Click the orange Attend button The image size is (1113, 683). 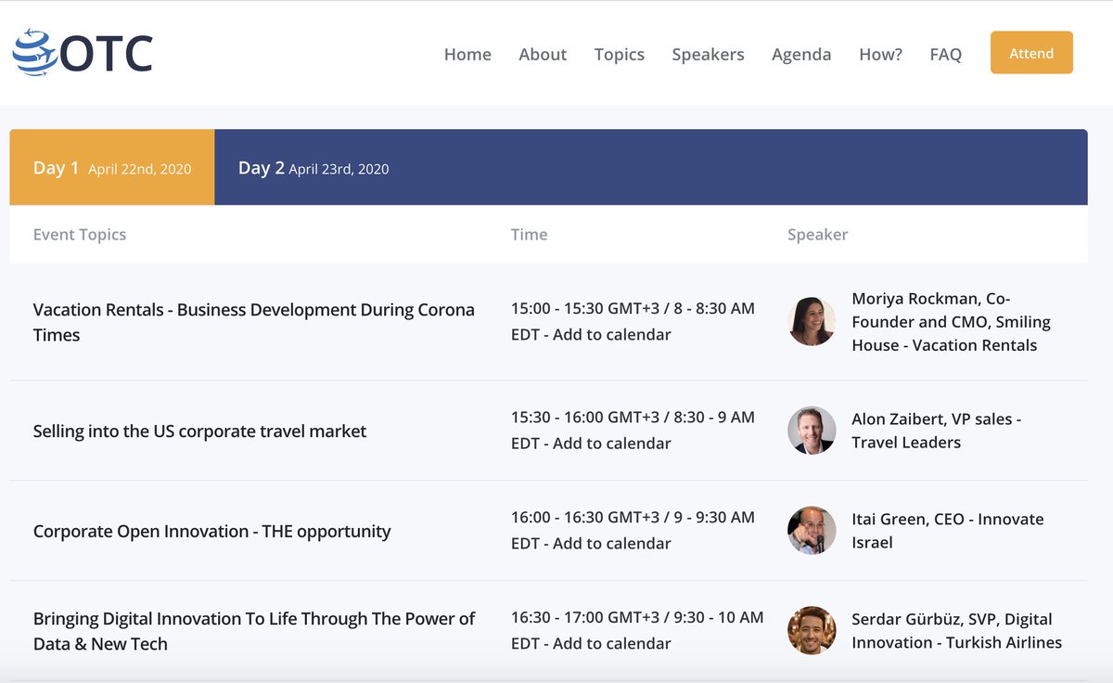coord(1031,53)
